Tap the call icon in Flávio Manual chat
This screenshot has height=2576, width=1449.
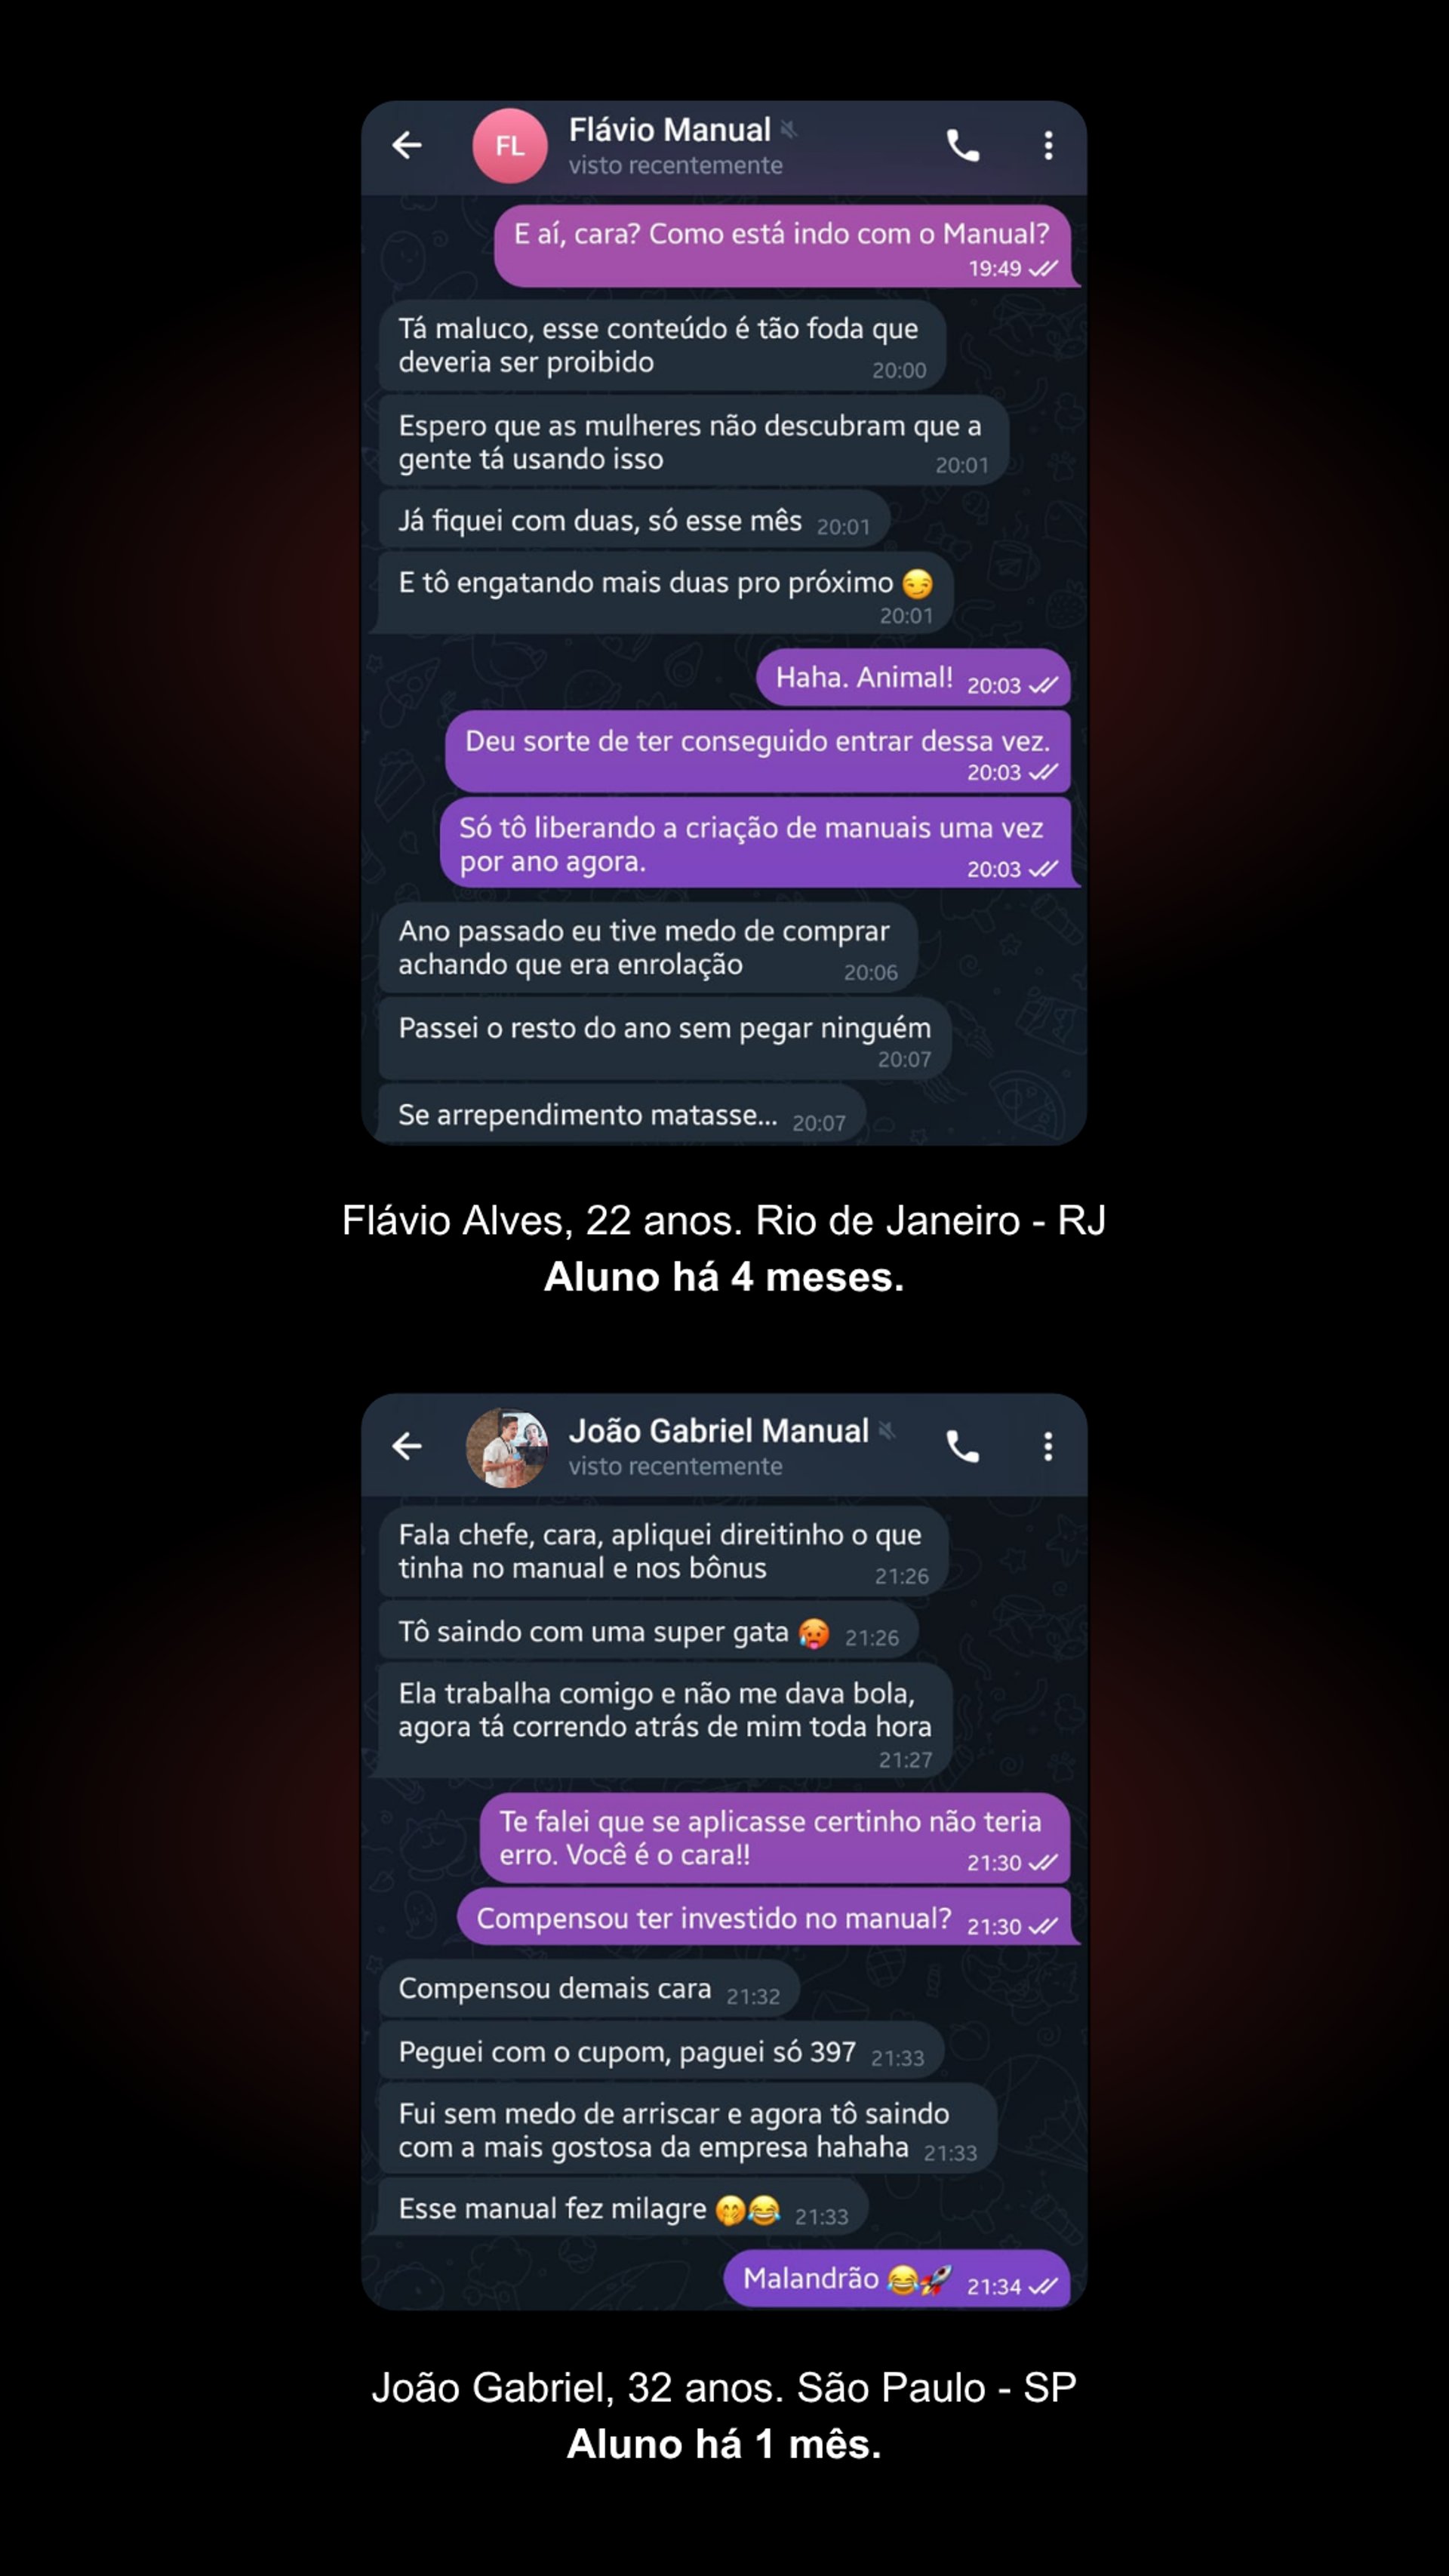tap(962, 146)
